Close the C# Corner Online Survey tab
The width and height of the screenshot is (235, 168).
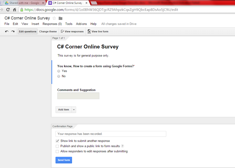[x=87, y=3]
